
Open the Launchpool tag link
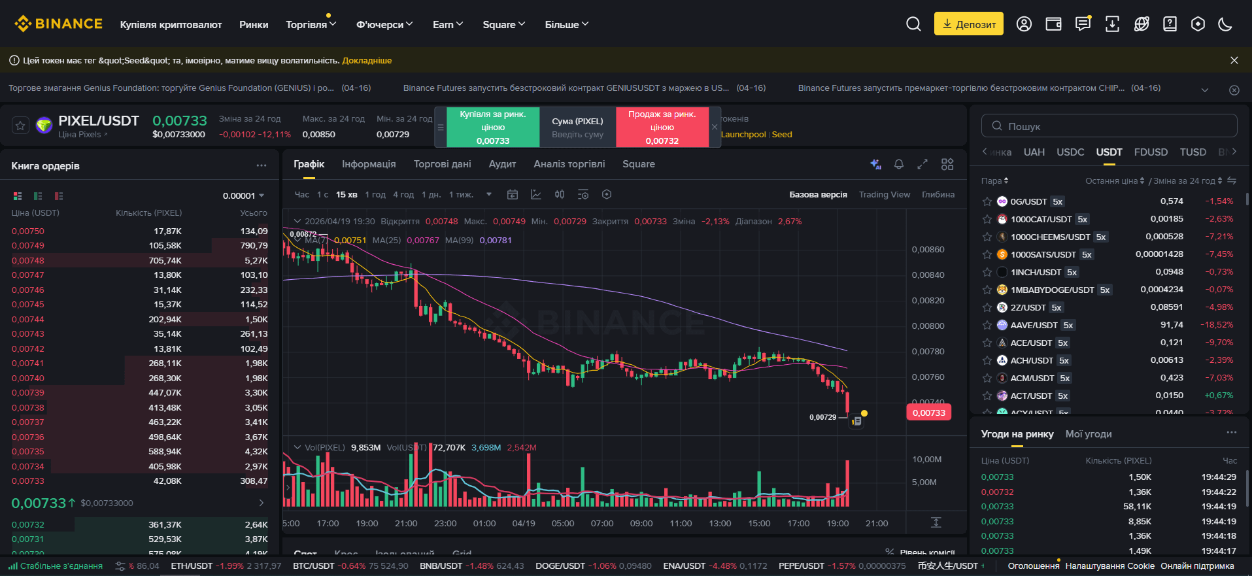[743, 134]
